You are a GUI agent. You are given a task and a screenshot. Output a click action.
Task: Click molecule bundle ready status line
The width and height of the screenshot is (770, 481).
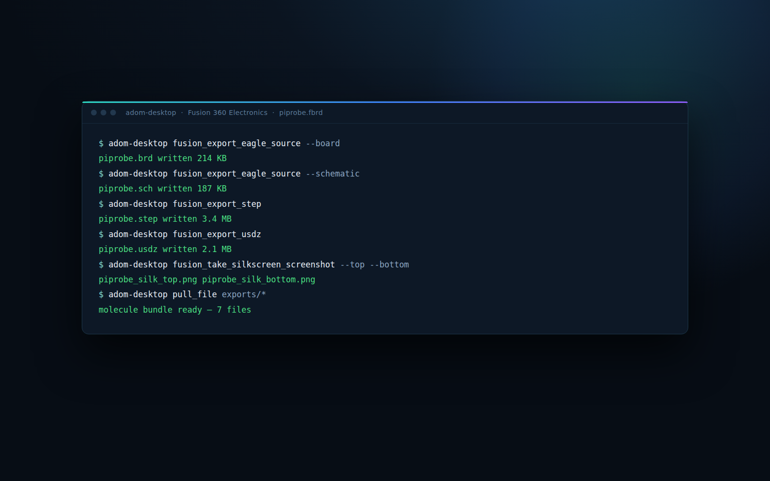tap(175, 310)
